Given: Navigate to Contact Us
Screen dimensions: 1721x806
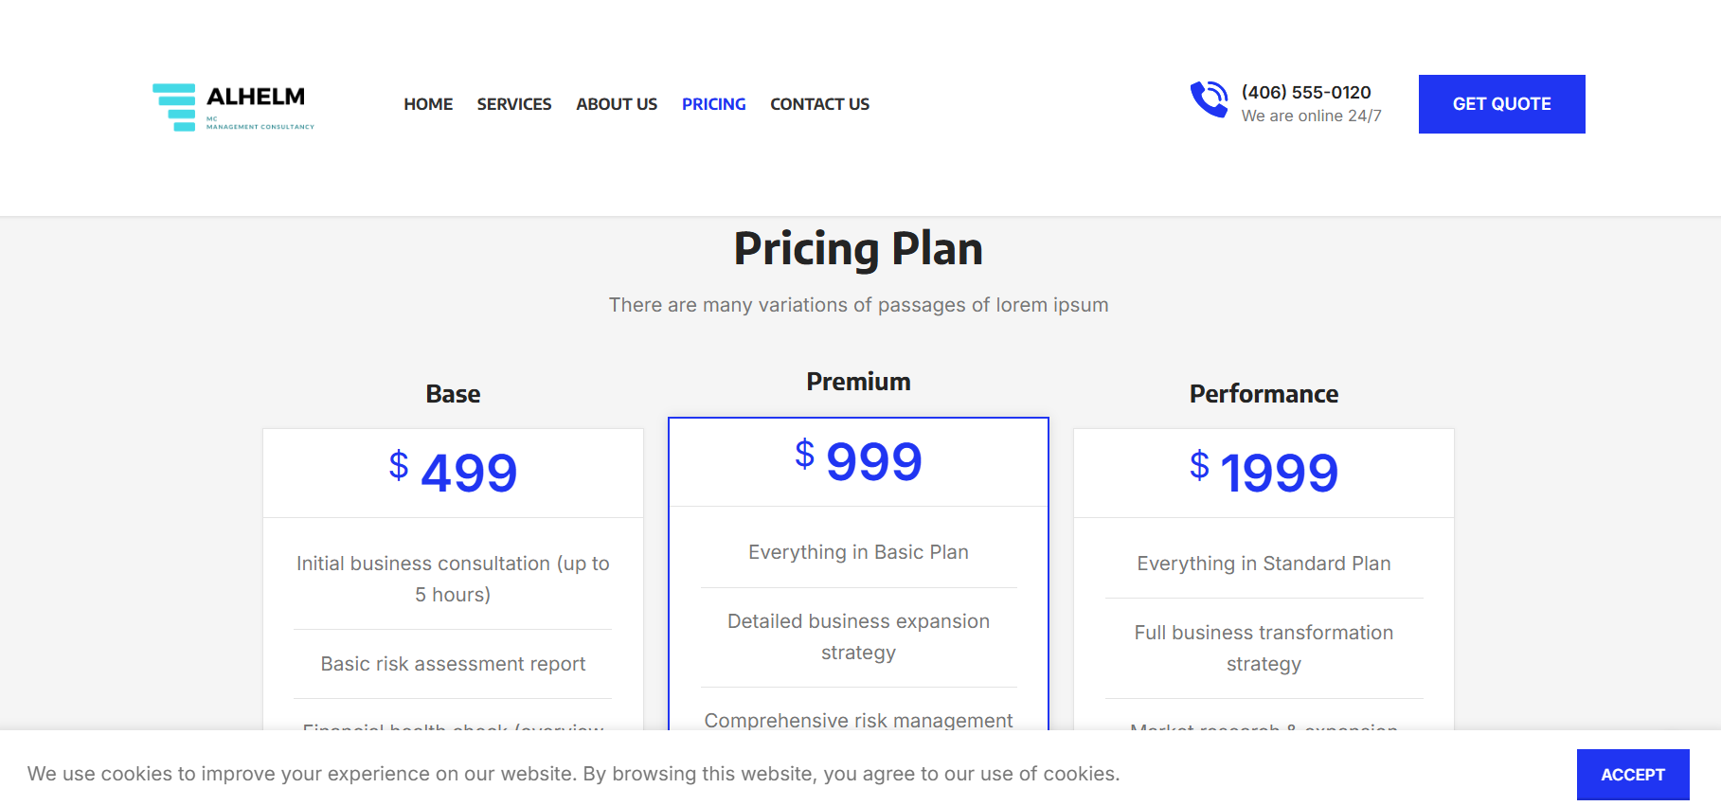Looking at the screenshot, I should (x=819, y=104).
